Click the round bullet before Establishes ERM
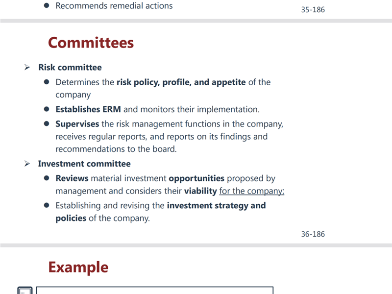The height and width of the screenshot is (294, 392). click(46, 109)
